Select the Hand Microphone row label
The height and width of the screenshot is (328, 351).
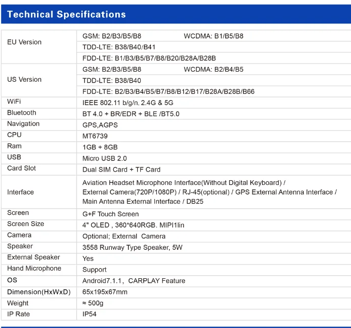[34, 269]
